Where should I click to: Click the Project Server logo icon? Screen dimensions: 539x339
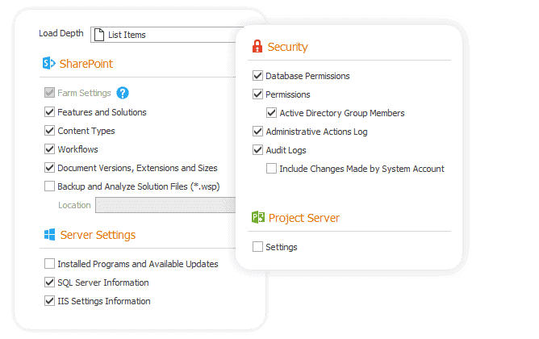258,217
